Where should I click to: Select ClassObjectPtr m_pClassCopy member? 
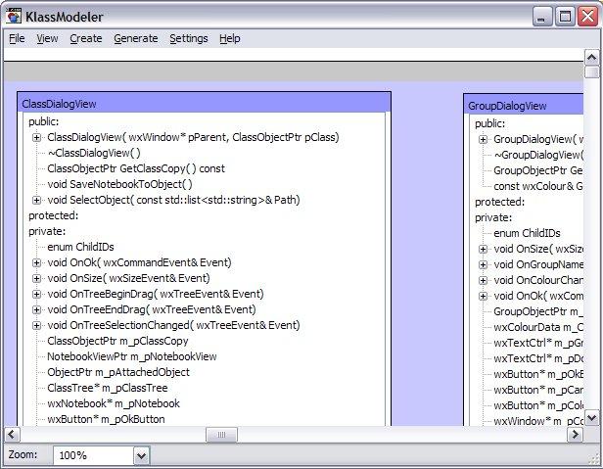(x=117, y=342)
